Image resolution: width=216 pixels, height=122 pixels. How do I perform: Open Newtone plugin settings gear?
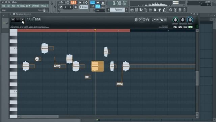coord(14,14)
